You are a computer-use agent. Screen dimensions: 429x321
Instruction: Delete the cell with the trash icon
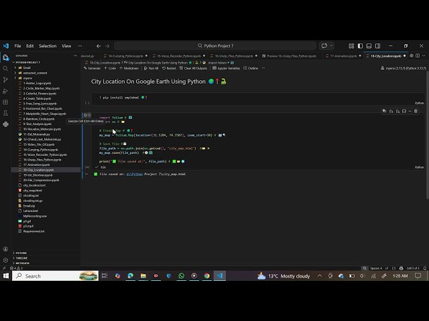click(416, 111)
